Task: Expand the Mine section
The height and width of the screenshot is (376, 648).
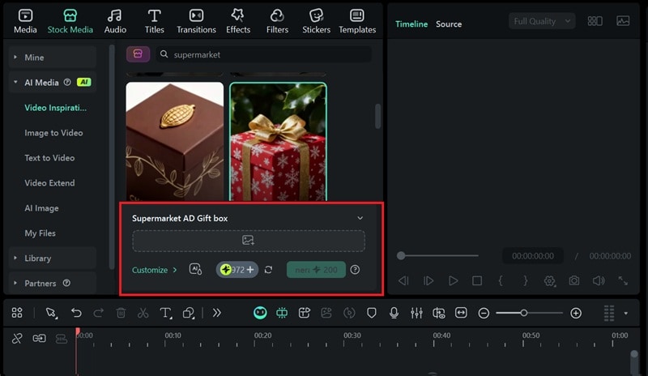Action: click(x=53, y=57)
